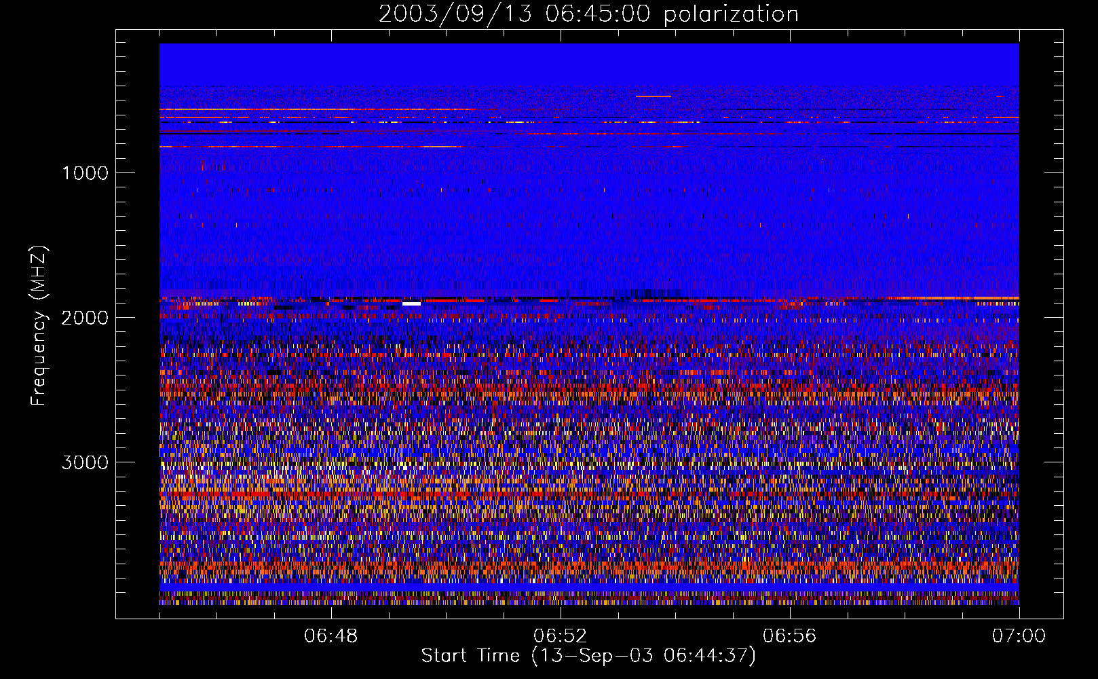
Task: Click the 06:52 time tick label
Action: tap(561, 636)
